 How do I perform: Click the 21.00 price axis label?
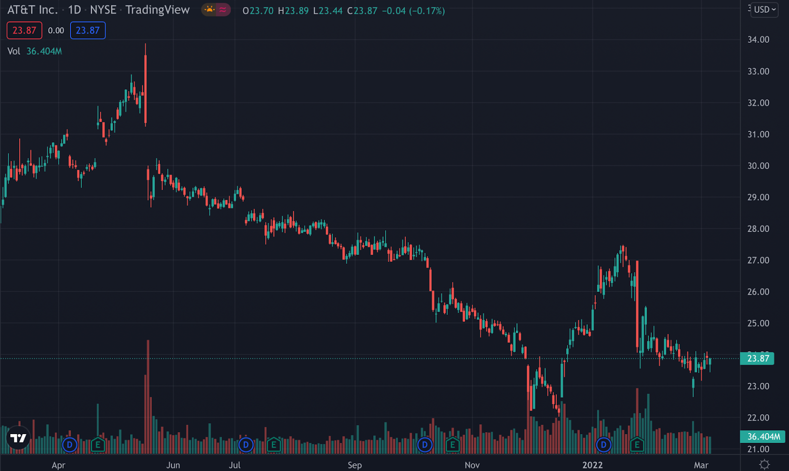[x=758, y=449]
